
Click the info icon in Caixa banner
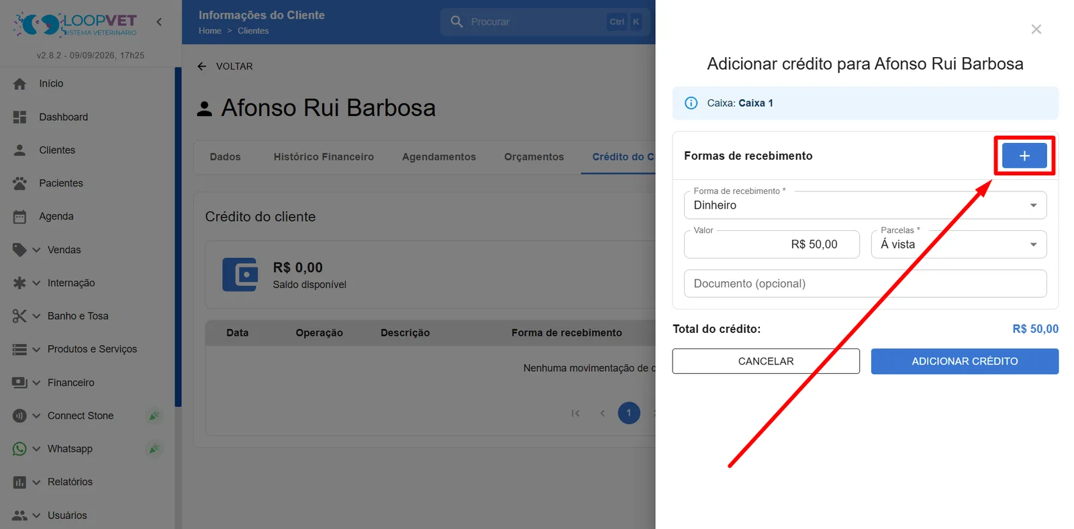691,103
